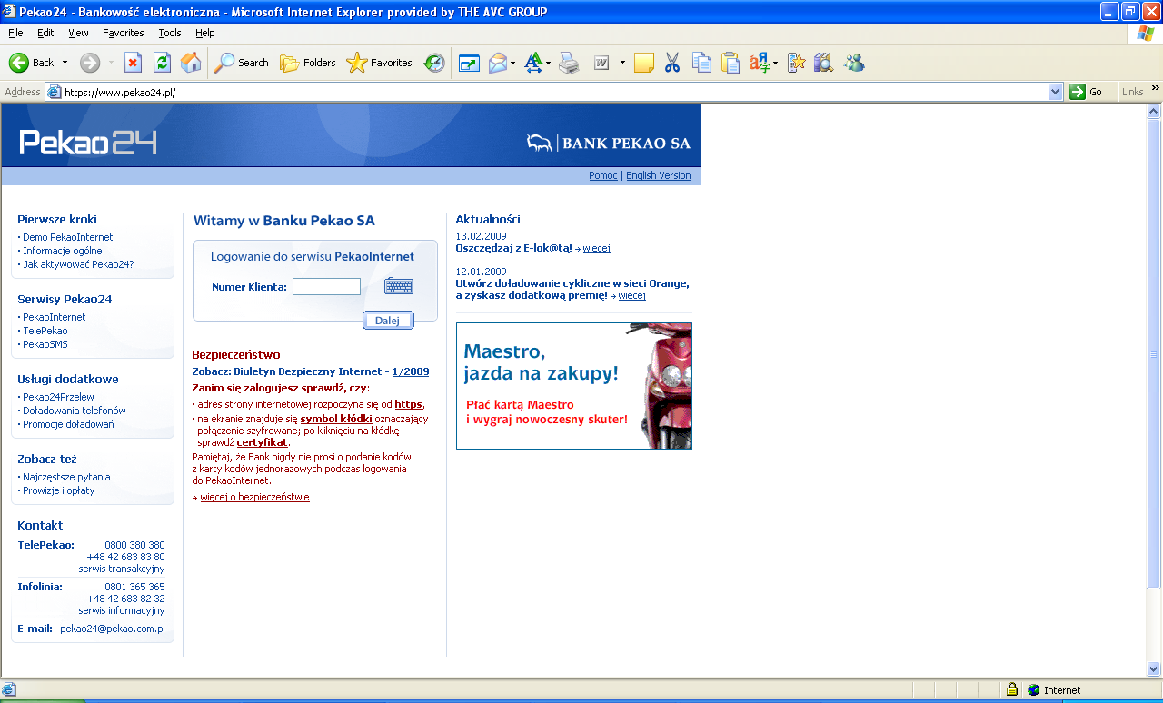Screen dimensions: 1163x703
Task: Open the Edit with Word dropdown arrow
Action: click(622, 63)
